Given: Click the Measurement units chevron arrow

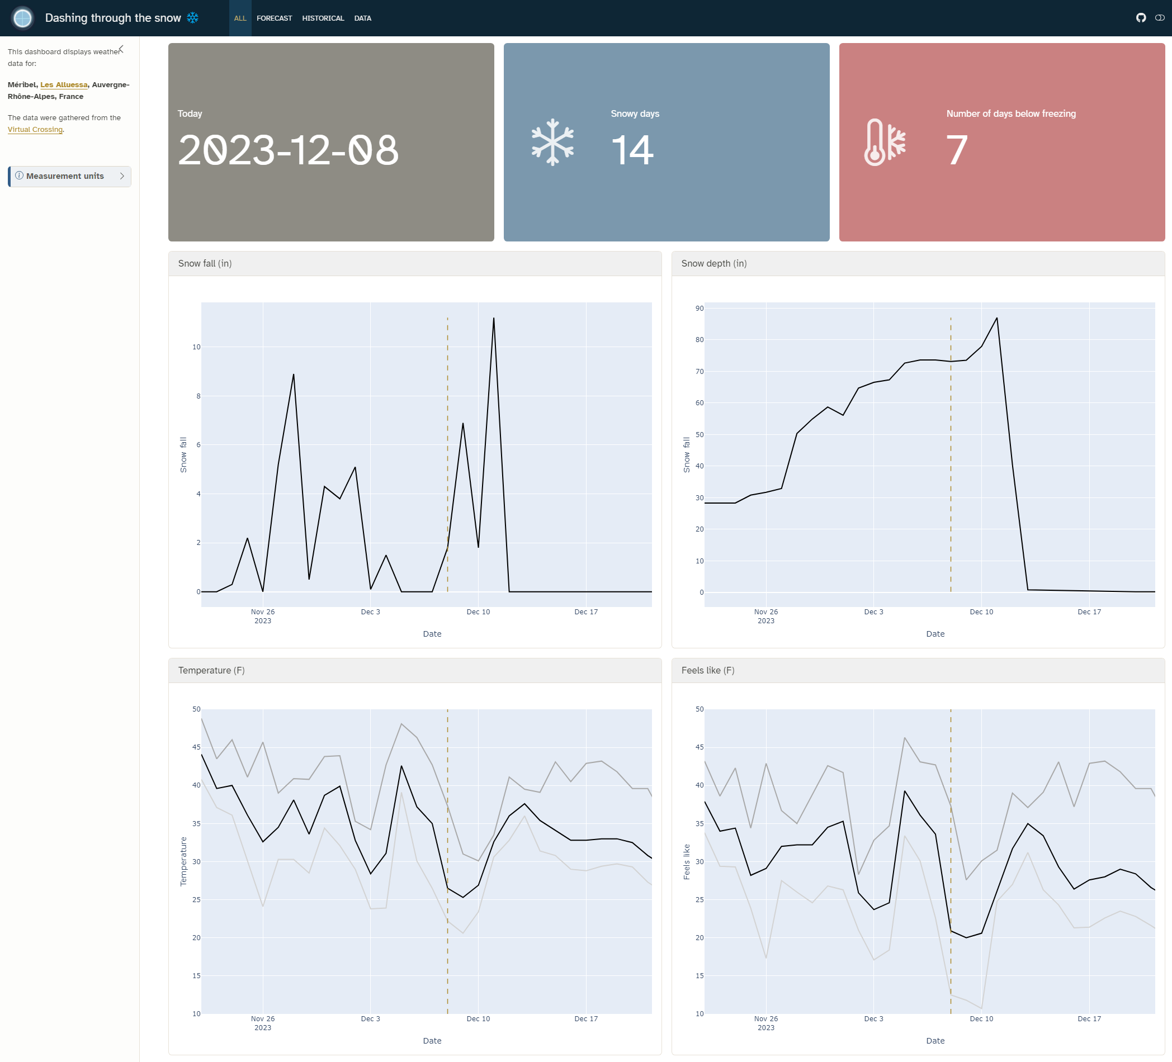Looking at the screenshot, I should click(122, 176).
